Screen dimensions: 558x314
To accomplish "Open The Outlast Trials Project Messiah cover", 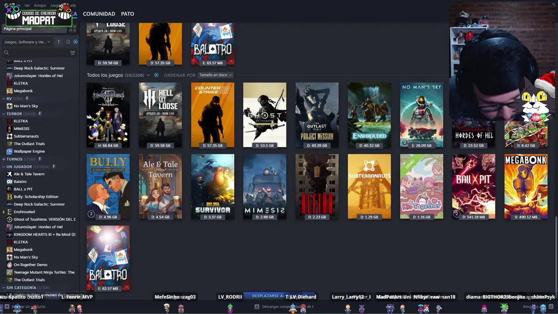I will pyautogui.click(x=317, y=115).
